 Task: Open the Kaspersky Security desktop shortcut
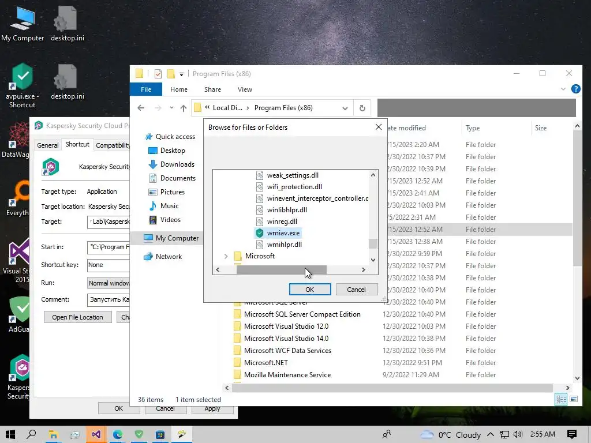(x=19, y=377)
